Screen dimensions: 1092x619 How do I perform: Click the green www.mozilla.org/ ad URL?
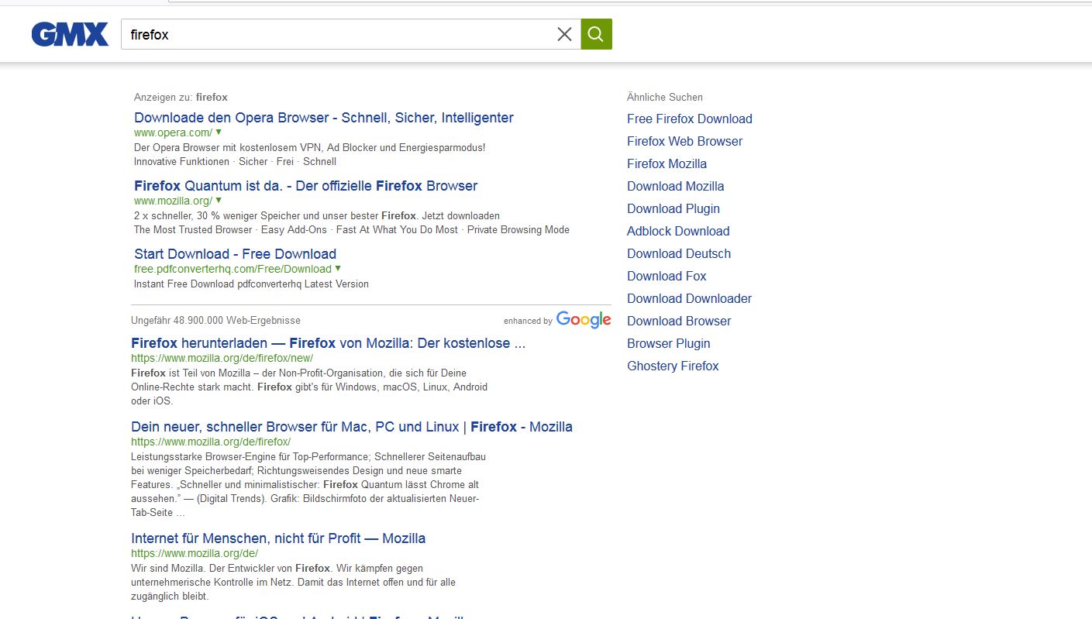point(173,201)
